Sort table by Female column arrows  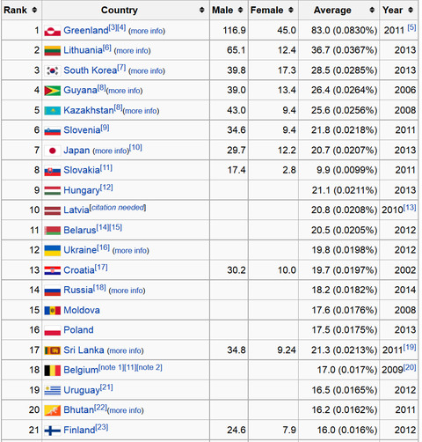291,10
